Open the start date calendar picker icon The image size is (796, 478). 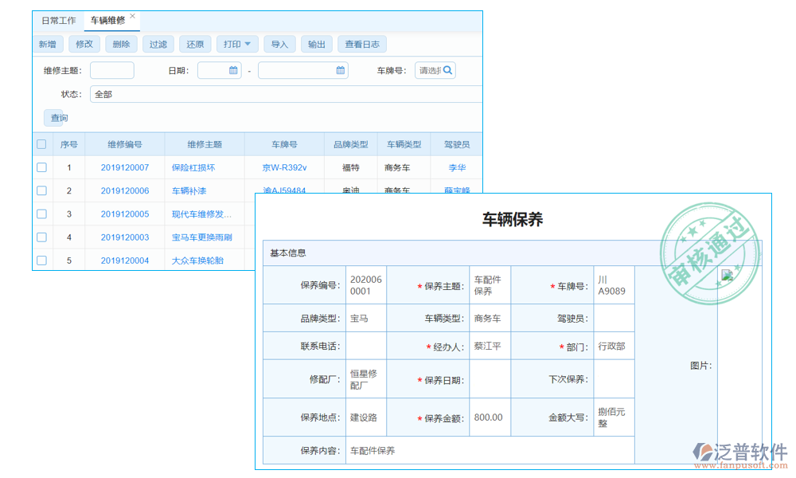(x=233, y=70)
